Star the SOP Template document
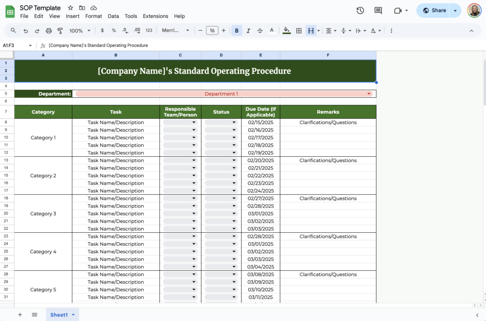Viewport: 486px width, 321px height. pos(70,8)
